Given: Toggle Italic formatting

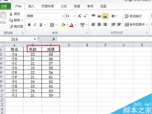Looking at the screenshot, I should coord(35,25).
